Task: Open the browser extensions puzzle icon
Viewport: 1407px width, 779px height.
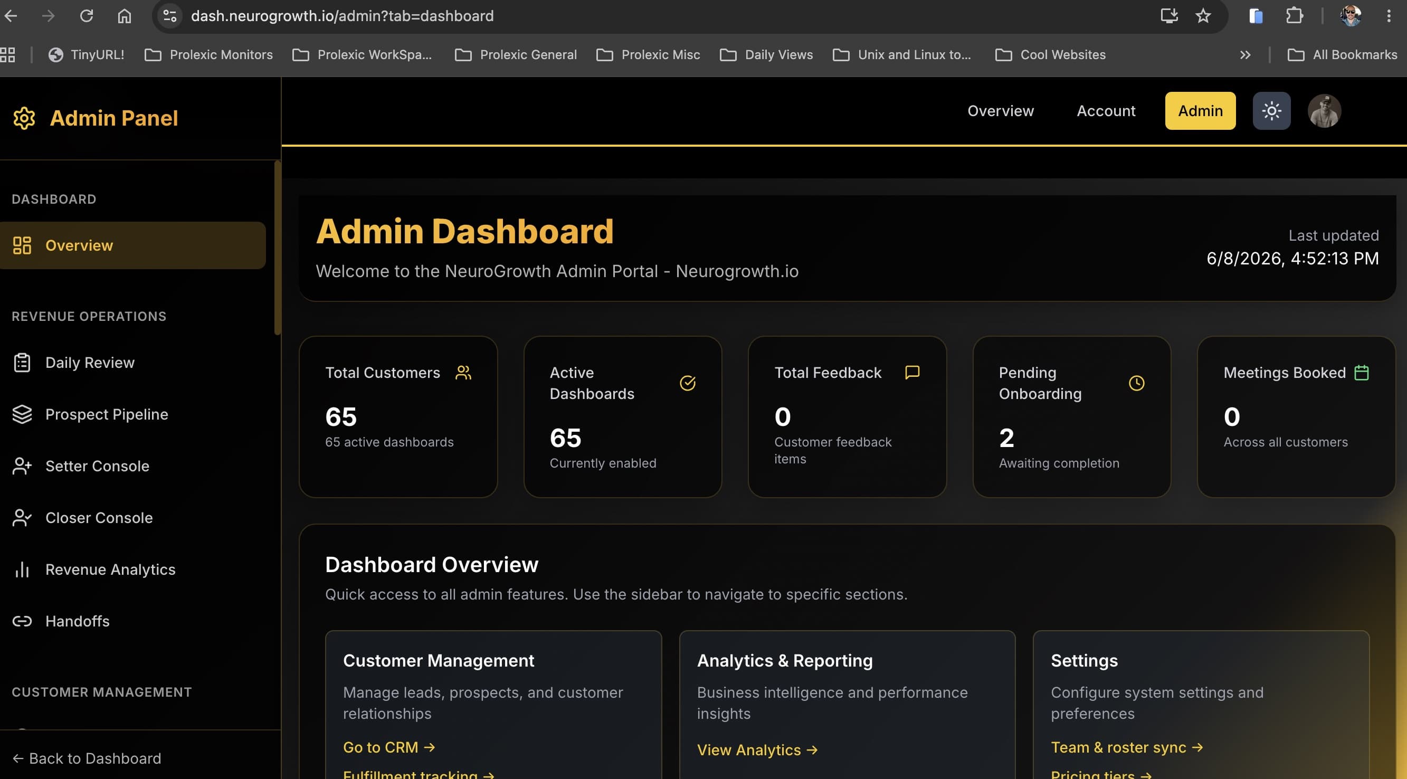Action: pyautogui.click(x=1294, y=16)
